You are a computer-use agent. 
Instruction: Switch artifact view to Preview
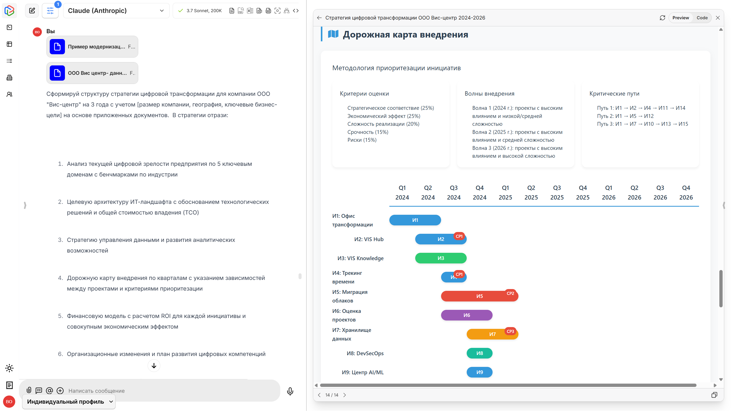point(681,17)
